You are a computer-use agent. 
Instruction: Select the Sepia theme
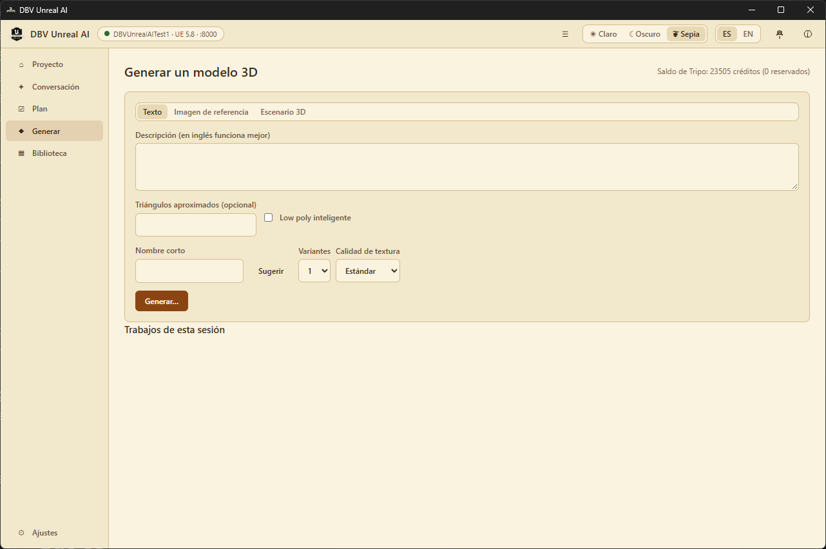(686, 34)
